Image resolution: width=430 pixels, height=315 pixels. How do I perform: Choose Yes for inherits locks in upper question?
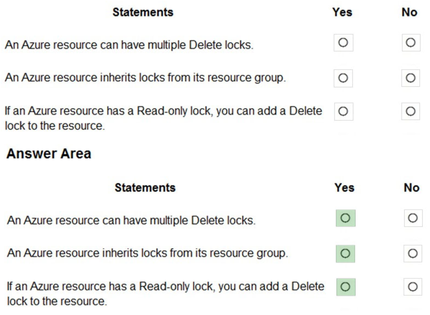coord(343,78)
